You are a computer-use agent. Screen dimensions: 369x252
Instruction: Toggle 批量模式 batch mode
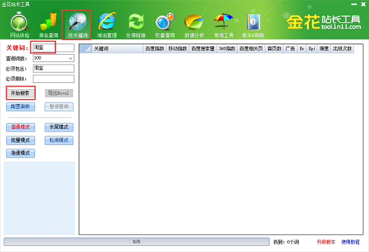click(x=20, y=140)
